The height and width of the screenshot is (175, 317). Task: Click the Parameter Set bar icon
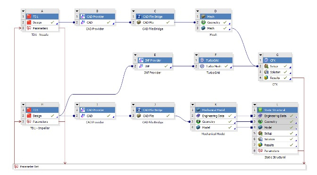pyautogui.click(x=16, y=167)
